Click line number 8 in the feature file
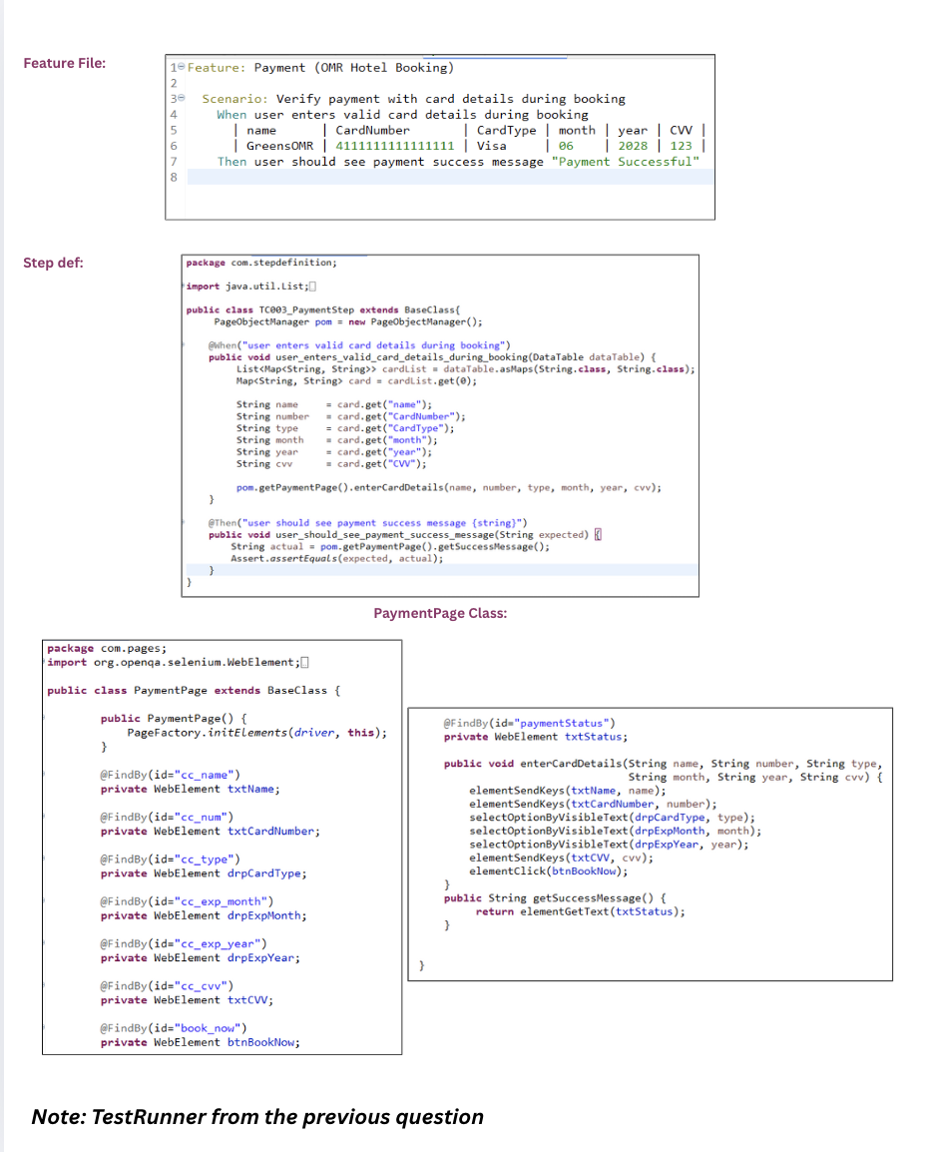The image size is (930, 1152). point(173,177)
